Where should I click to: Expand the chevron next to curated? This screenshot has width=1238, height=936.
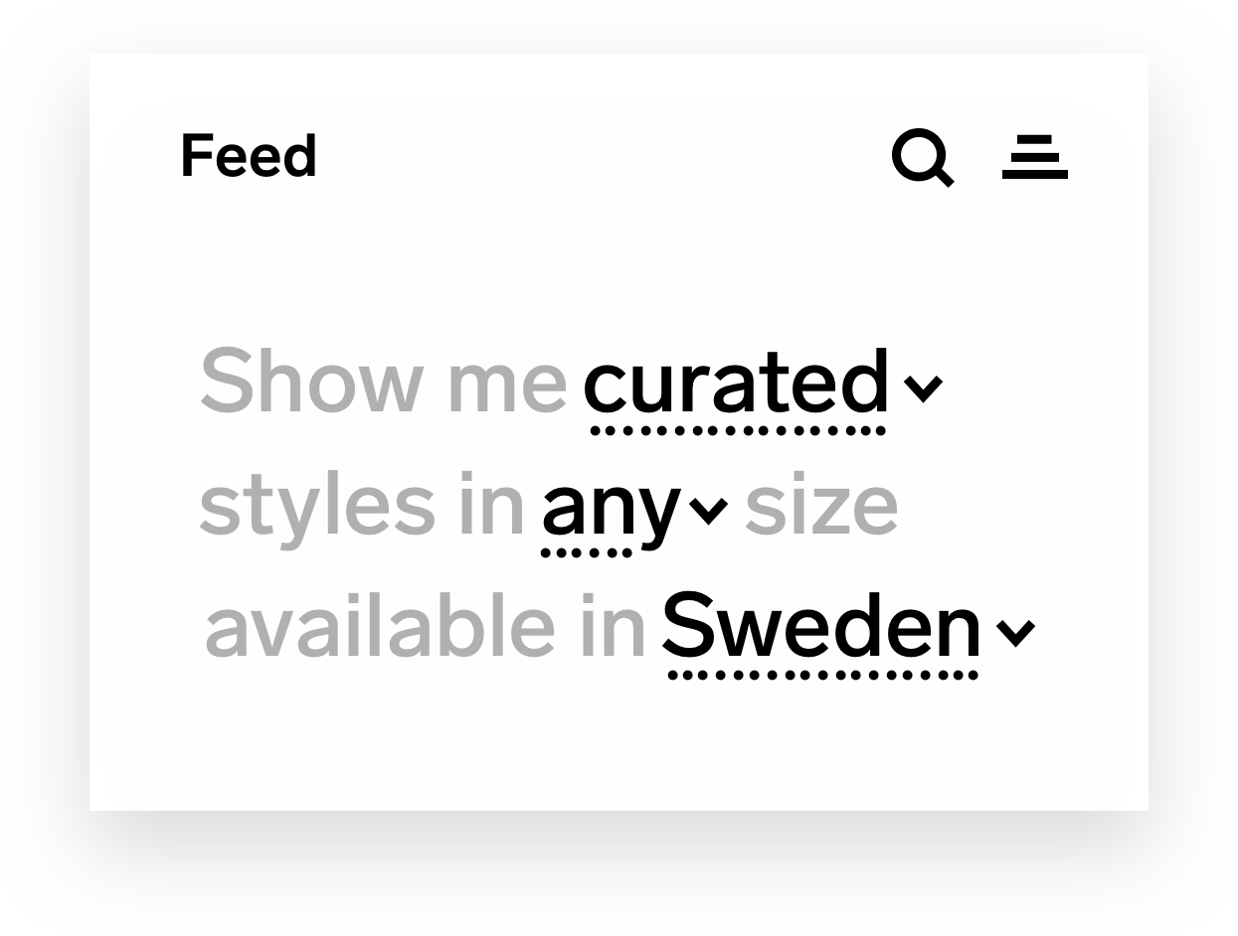(923, 388)
